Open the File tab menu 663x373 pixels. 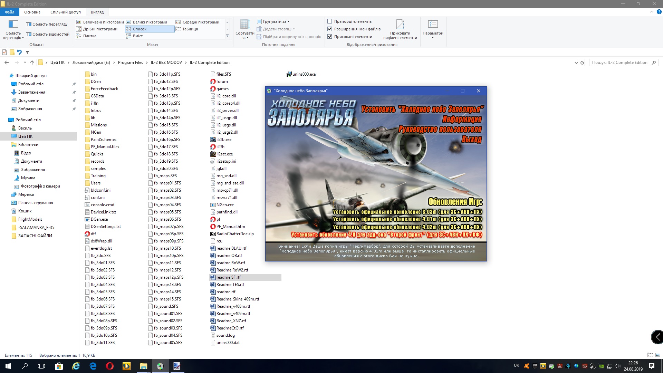tap(10, 12)
